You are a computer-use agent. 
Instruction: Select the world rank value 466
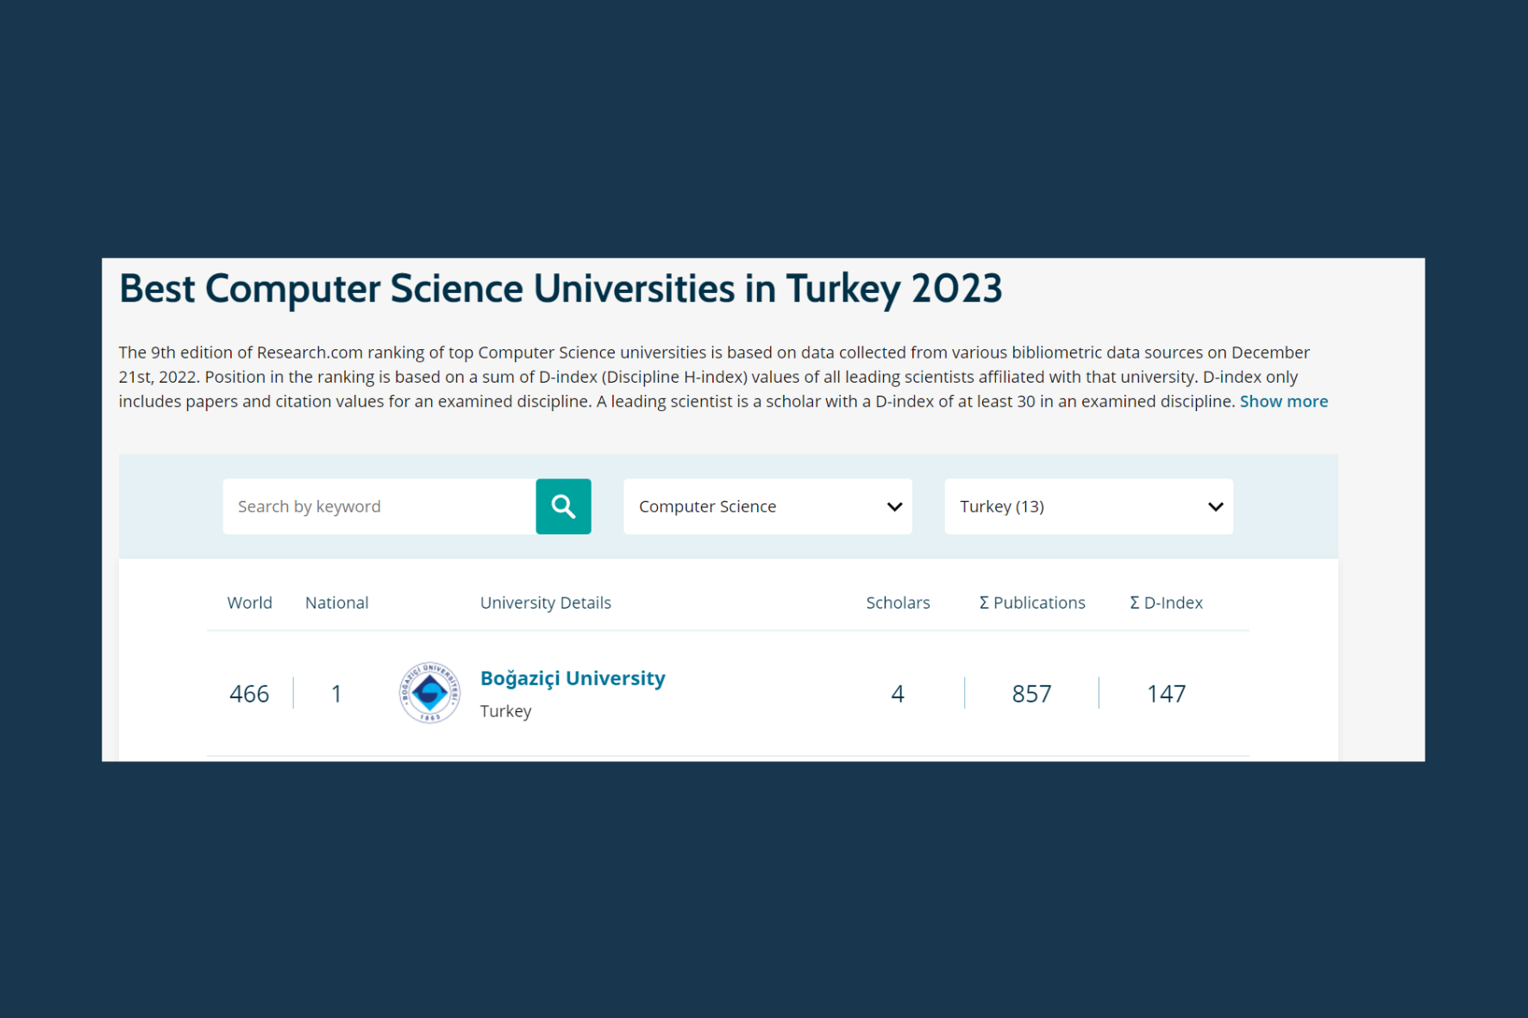[x=249, y=694]
